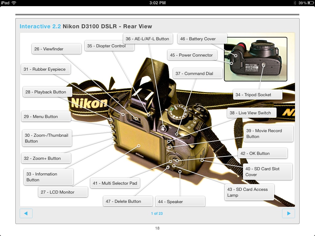Select the '35 - Diopter Control' label
Screen dimensions: 315x236
tap(109, 46)
